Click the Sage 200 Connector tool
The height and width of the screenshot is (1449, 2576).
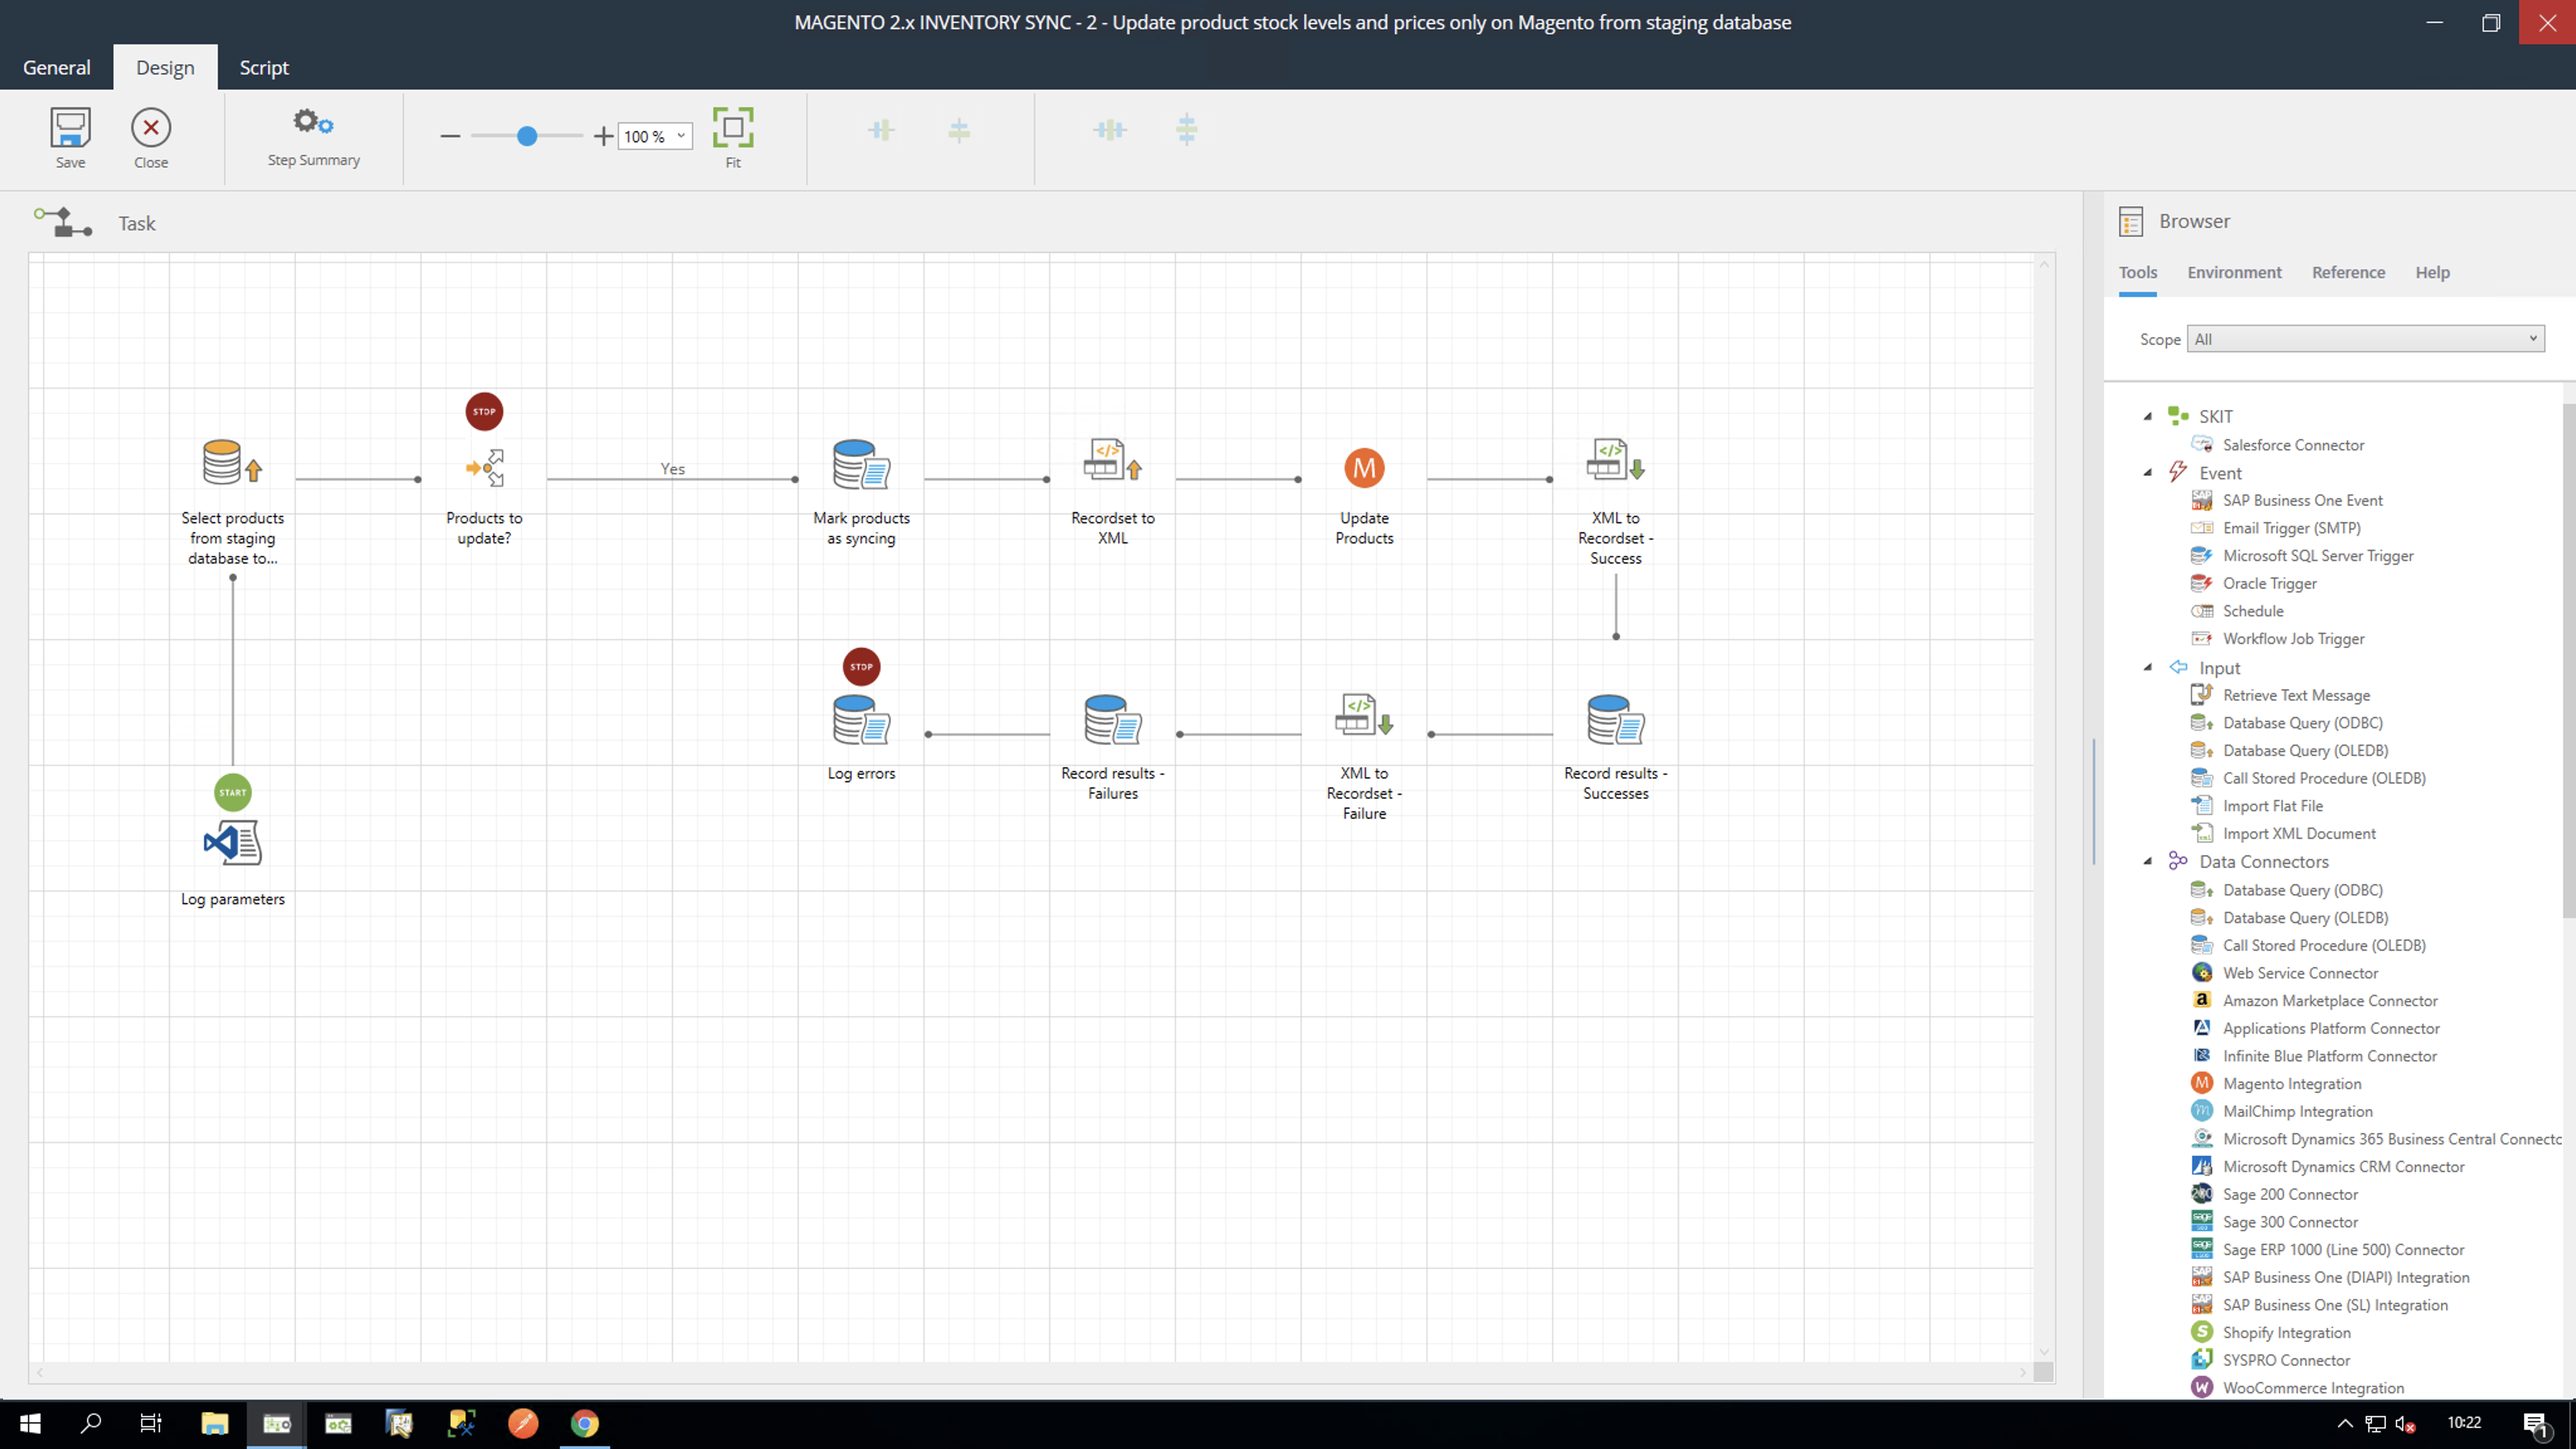pyautogui.click(x=2289, y=1194)
